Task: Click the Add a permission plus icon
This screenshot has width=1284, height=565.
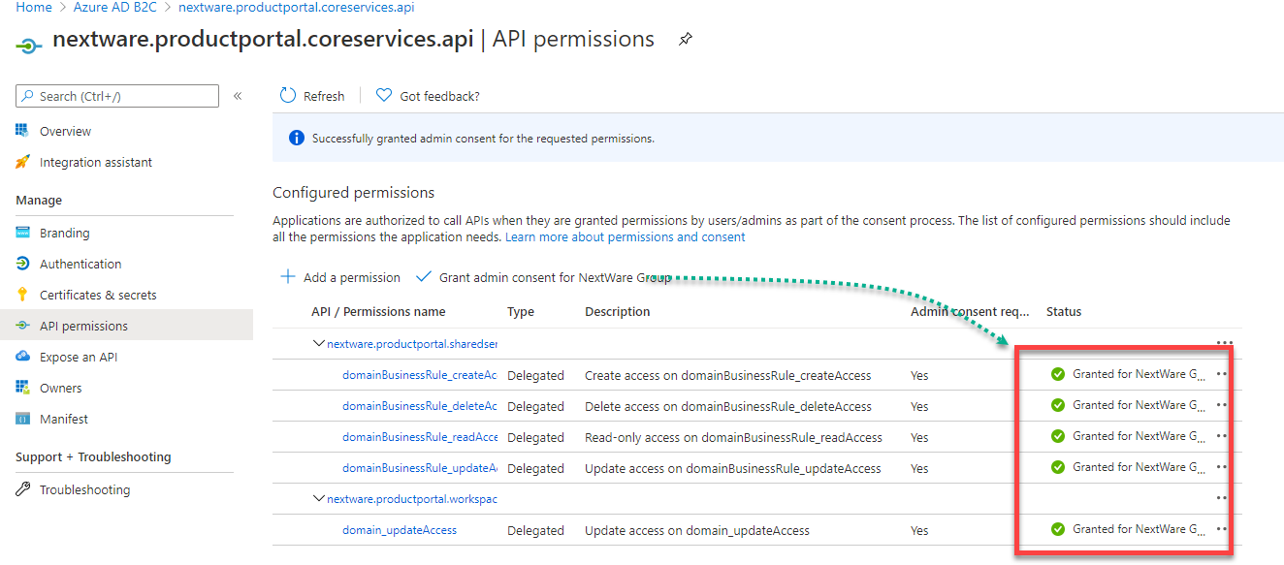Action: 288,277
